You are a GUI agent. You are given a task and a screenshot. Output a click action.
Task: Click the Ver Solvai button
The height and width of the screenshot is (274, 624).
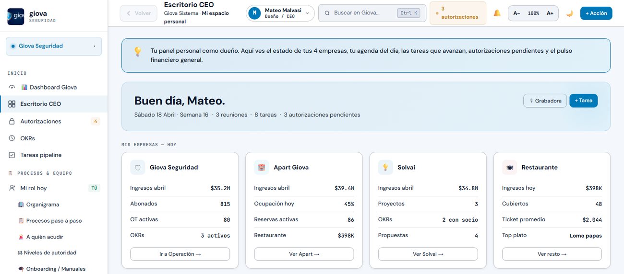[428, 254]
